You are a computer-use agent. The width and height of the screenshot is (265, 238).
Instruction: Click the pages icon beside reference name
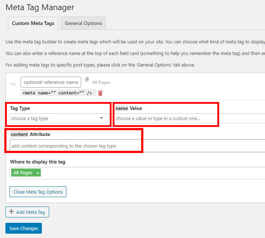(x=87, y=80)
